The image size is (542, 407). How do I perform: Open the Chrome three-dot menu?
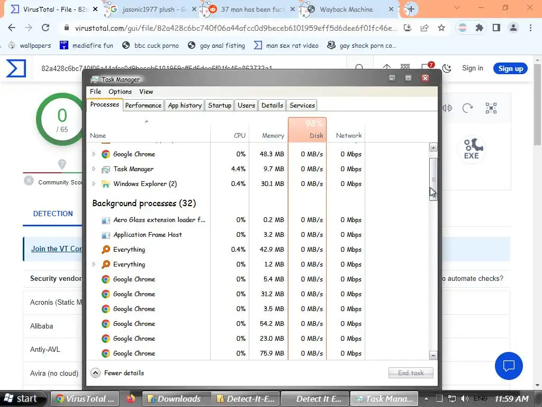tap(530, 28)
